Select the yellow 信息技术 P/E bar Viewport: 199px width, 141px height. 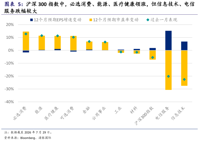[x=184, y=68]
